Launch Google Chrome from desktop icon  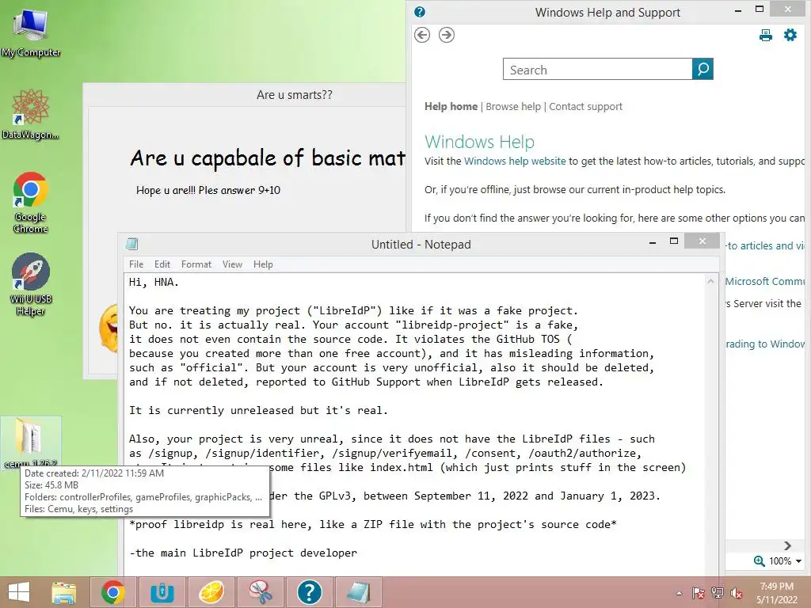31,202
